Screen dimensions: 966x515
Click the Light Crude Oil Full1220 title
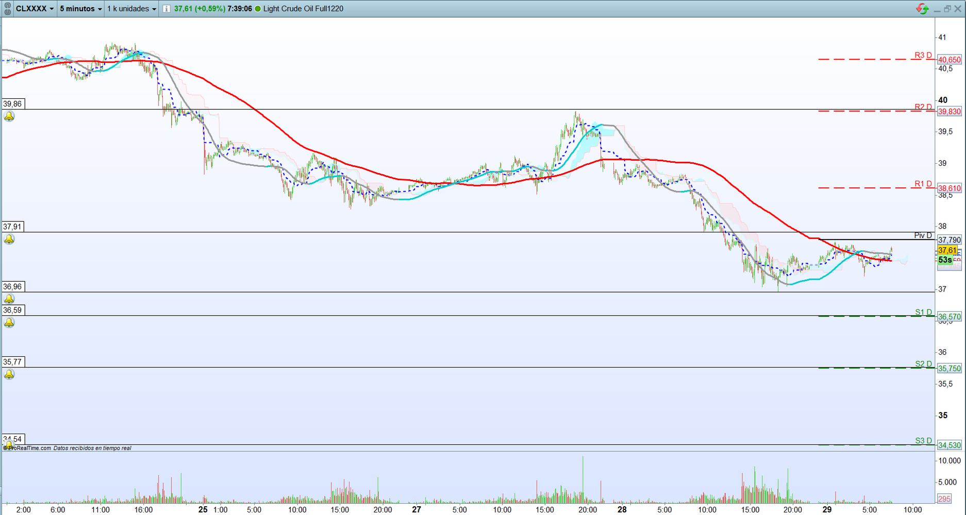[303, 9]
